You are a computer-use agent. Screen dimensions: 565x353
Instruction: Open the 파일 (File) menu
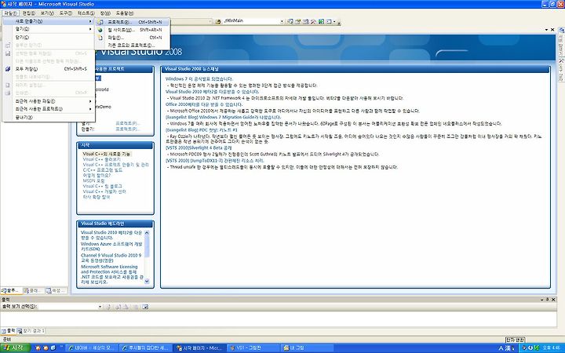[10, 13]
